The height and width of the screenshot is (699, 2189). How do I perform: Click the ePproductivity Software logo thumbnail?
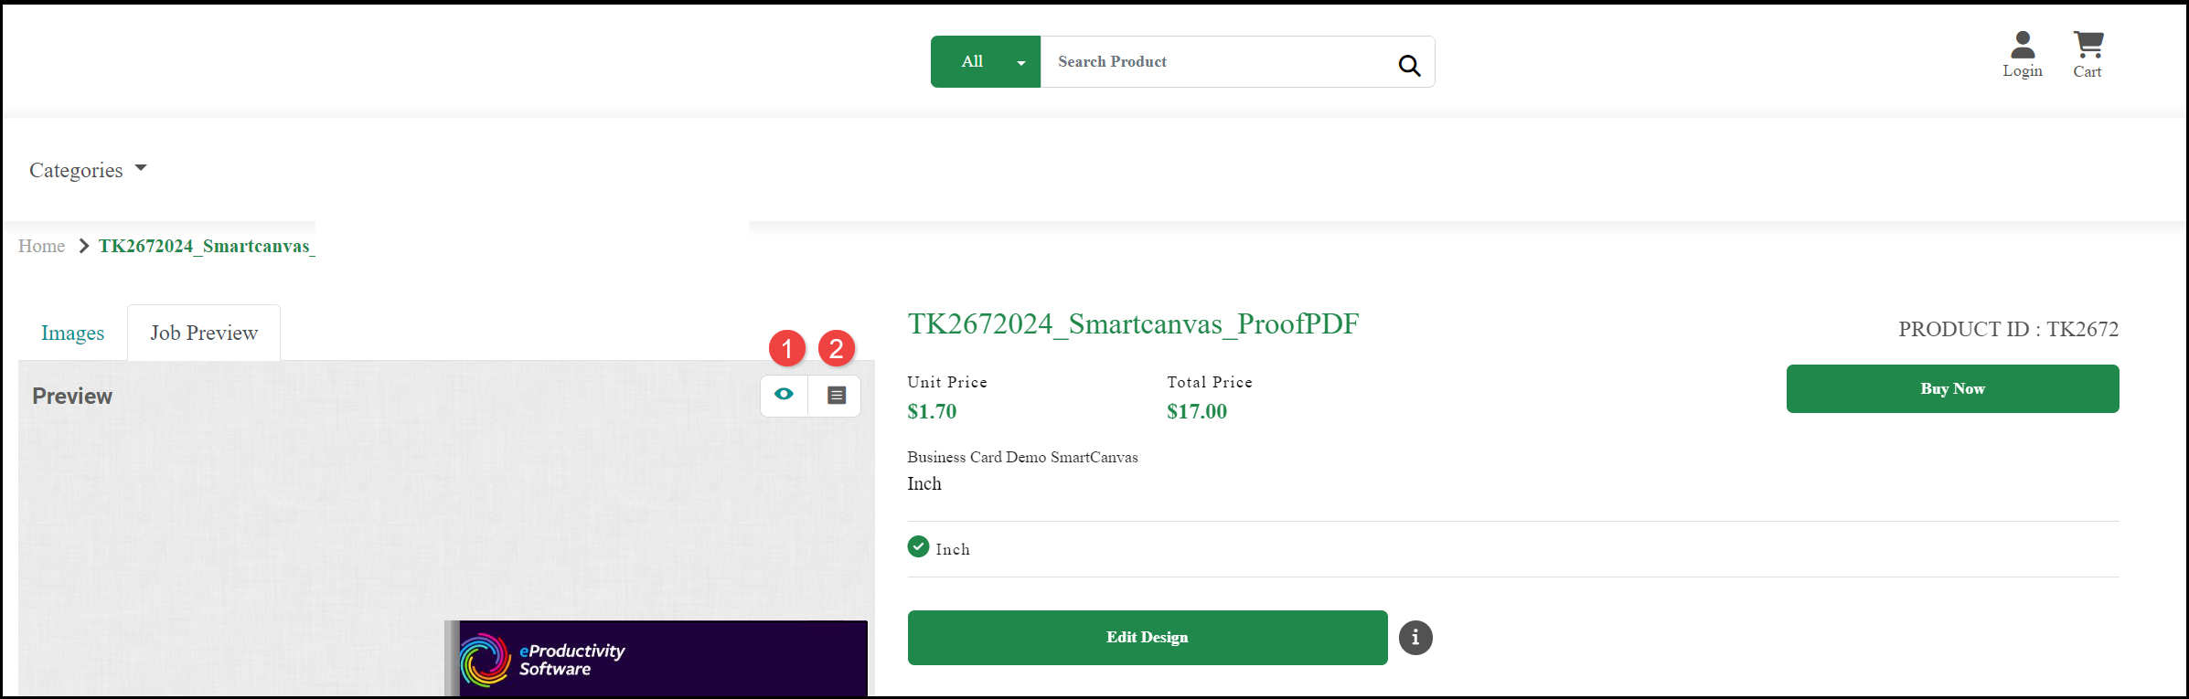tap(485, 659)
